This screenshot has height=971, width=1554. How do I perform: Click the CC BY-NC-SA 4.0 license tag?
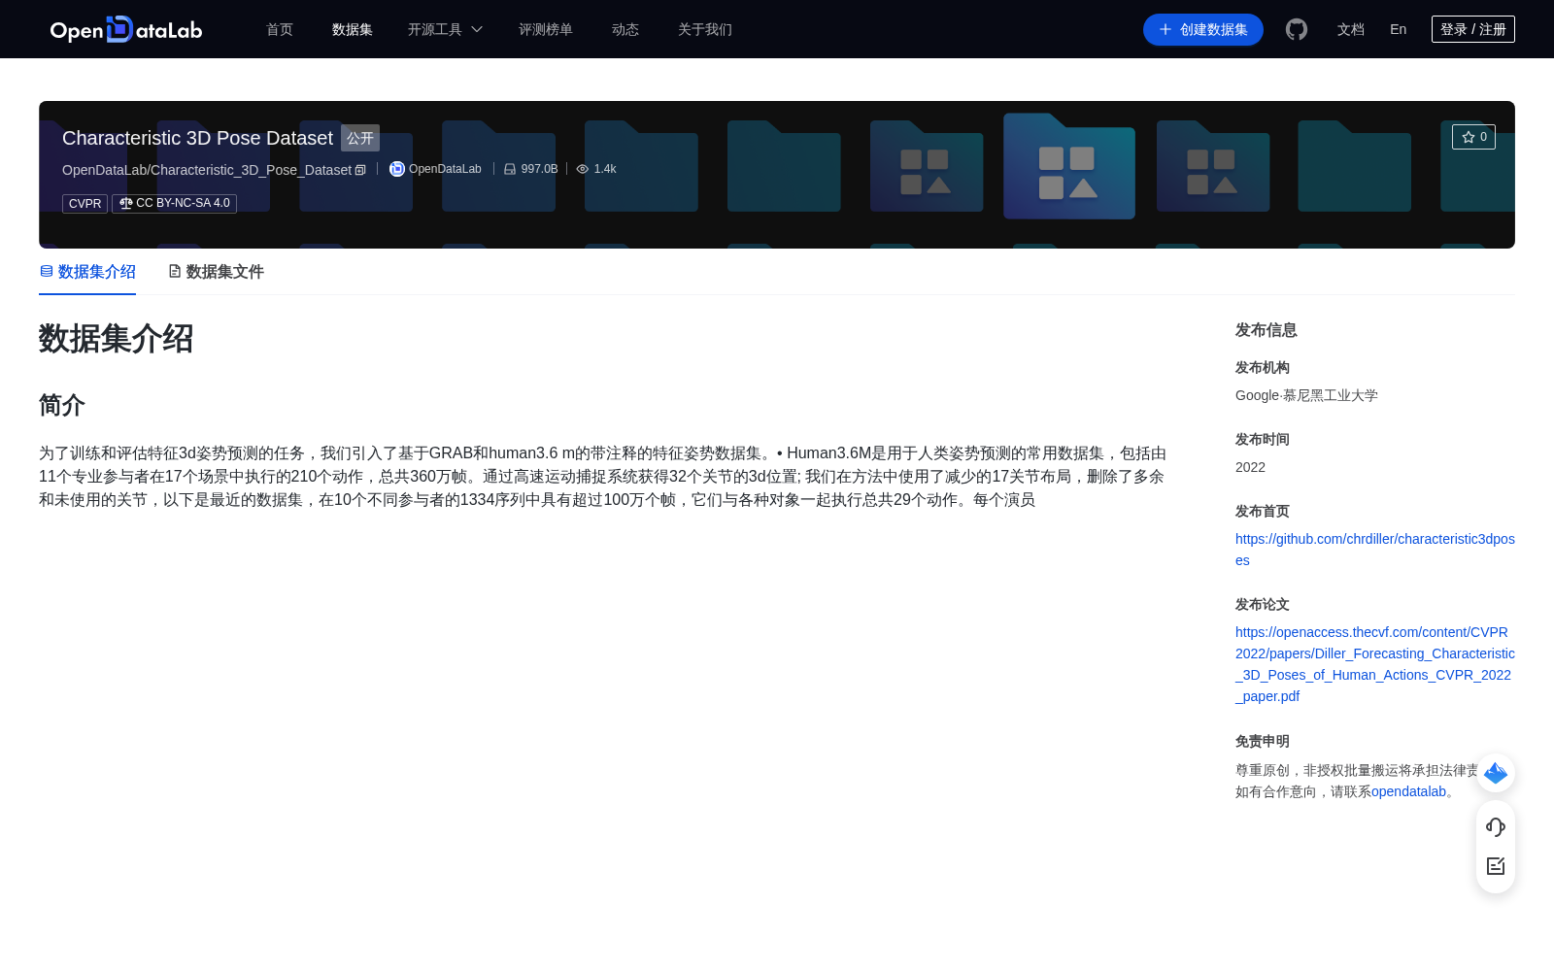pos(175,204)
